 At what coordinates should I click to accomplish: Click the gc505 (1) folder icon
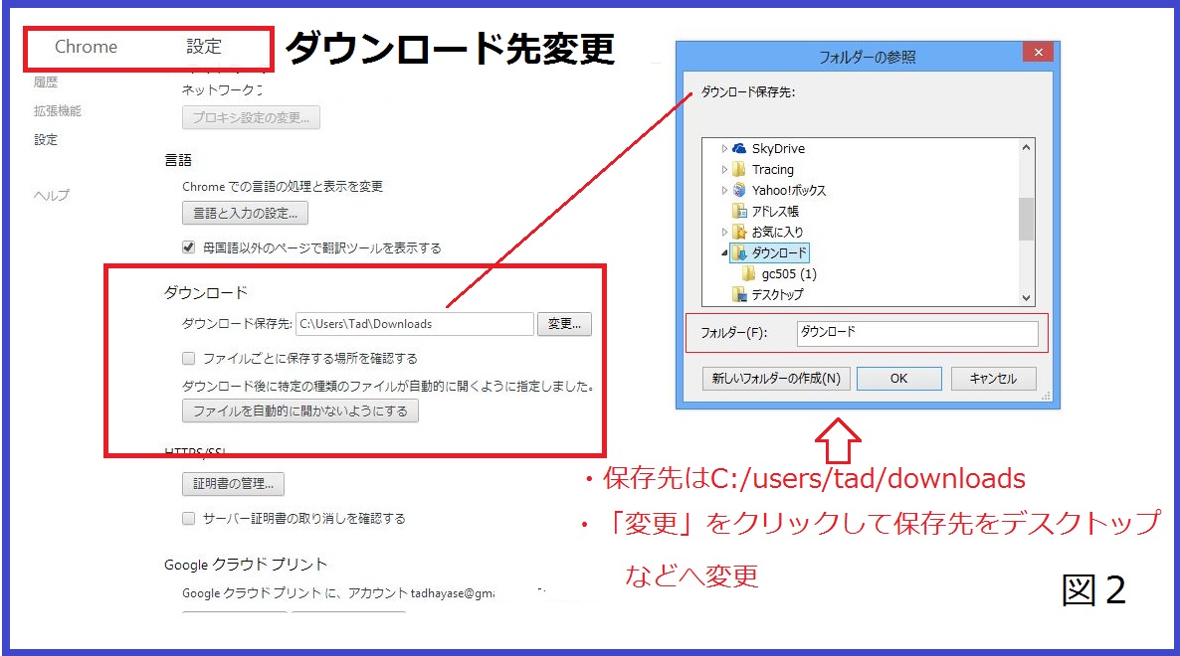pyautogui.click(x=749, y=273)
